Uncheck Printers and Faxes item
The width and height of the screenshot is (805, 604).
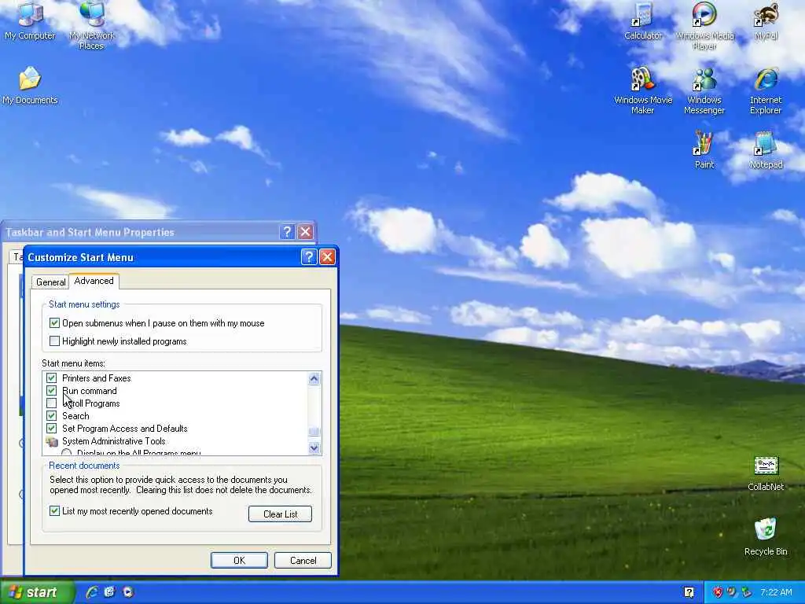point(51,378)
